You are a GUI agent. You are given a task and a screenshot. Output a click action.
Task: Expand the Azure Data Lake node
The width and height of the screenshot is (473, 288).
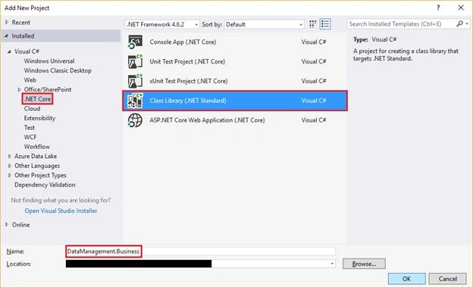pos(9,156)
